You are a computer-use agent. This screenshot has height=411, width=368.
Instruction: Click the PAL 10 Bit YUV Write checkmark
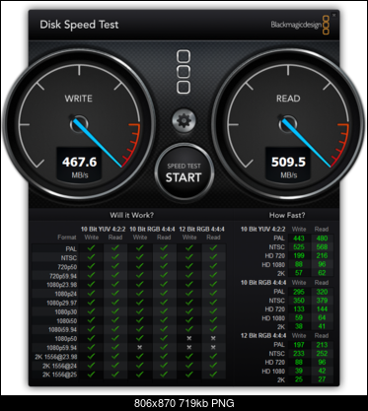tap(91, 248)
